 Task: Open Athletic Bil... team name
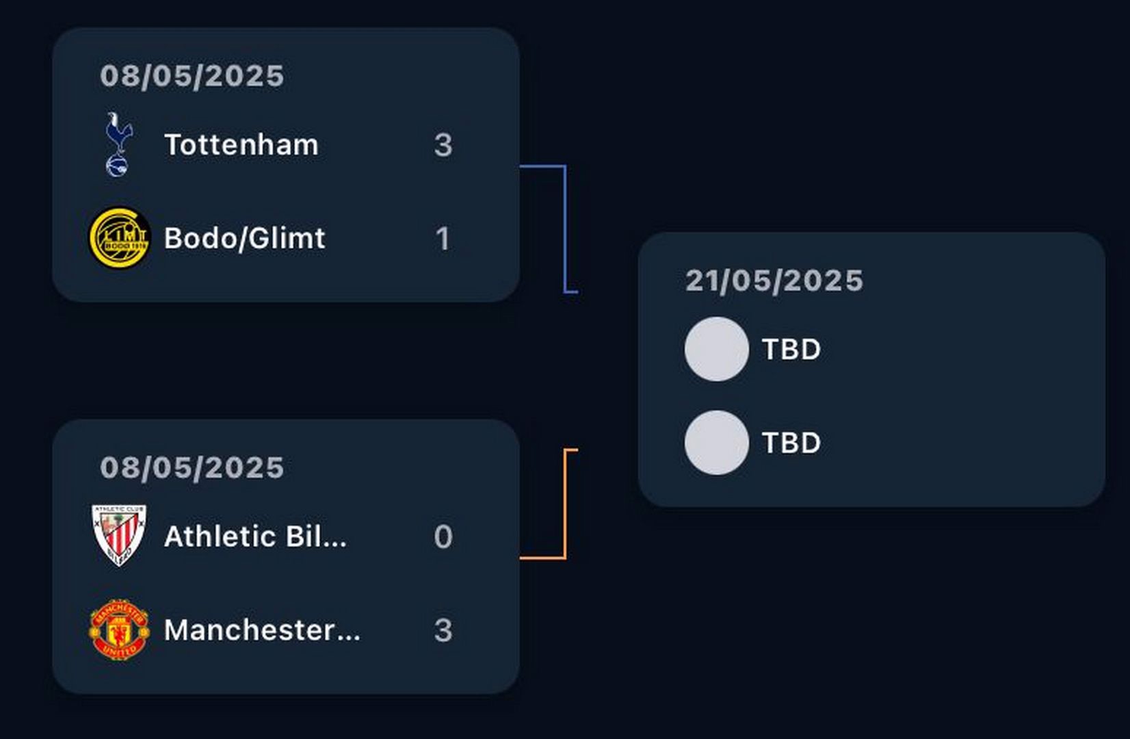tap(255, 536)
